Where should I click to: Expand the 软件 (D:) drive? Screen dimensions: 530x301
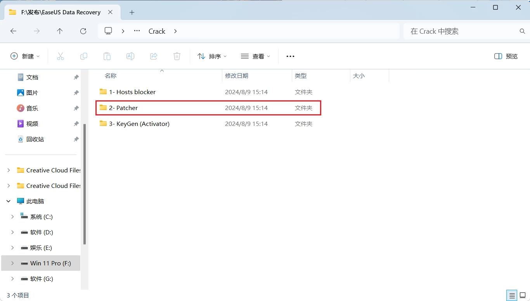click(x=12, y=232)
